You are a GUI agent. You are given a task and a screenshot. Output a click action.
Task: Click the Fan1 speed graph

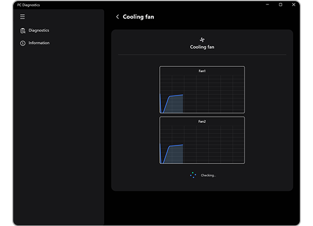point(202,89)
